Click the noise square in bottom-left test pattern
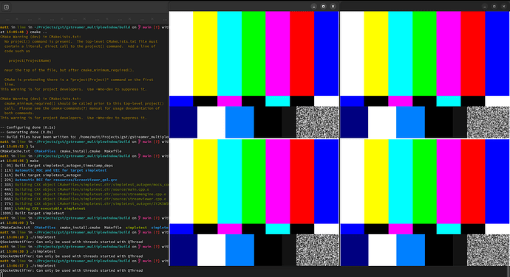The image size is (510, 277). [317, 250]
